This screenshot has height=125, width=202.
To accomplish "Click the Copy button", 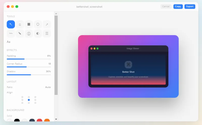I will click(x=178, y=7).
